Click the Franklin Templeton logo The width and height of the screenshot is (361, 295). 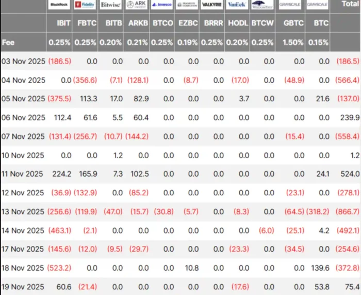pos(187,5)
